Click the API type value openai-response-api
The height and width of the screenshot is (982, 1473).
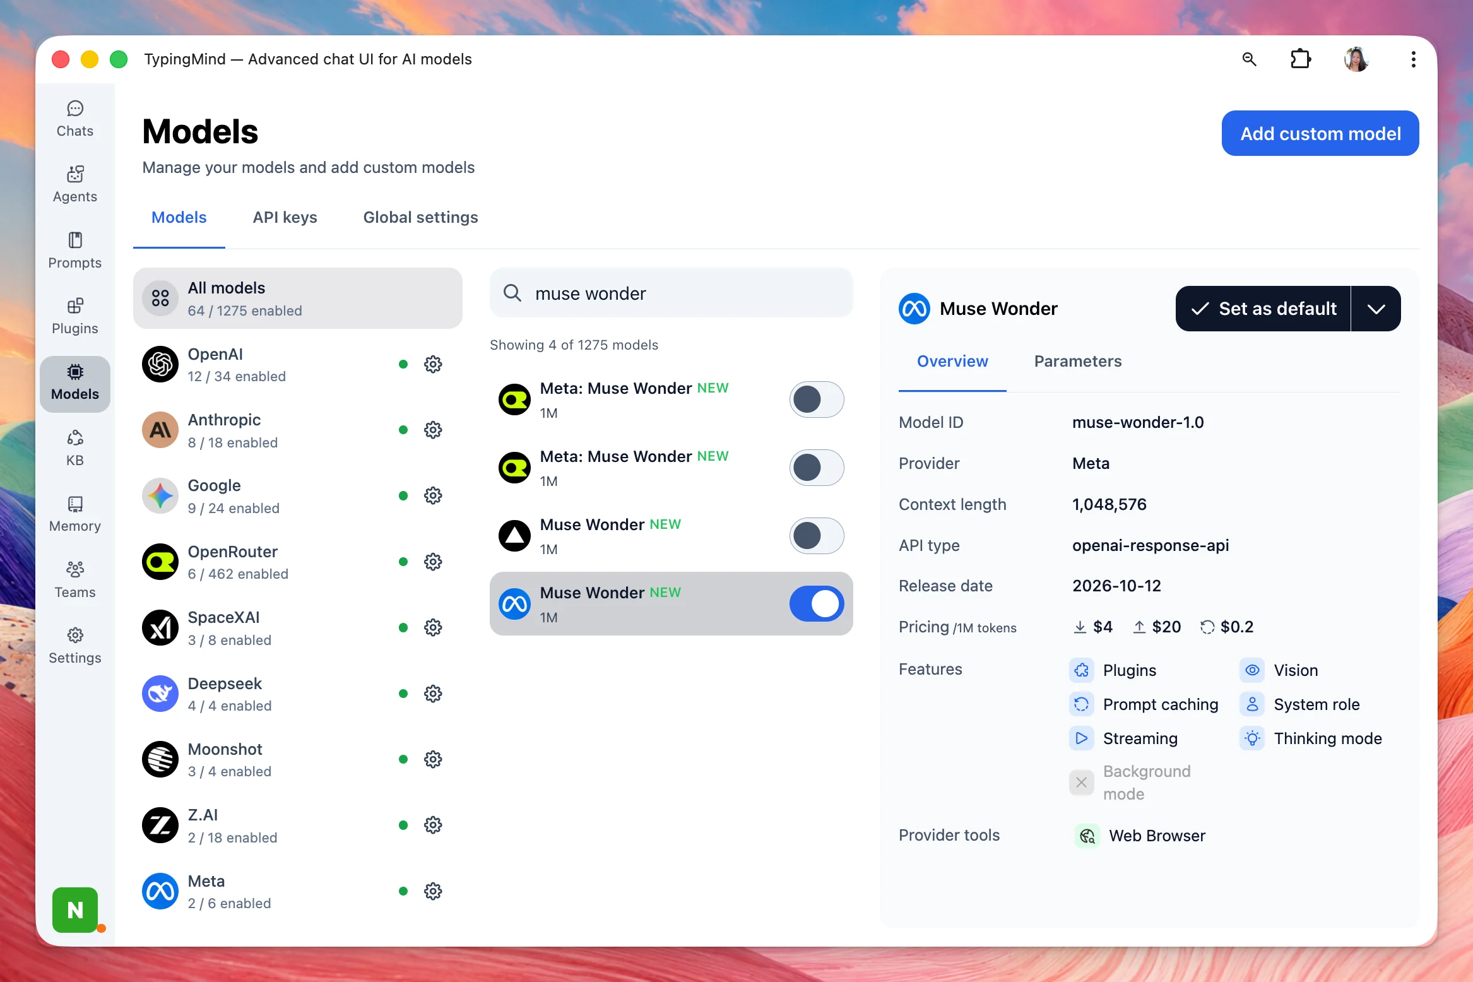pyautogui.click(x=1151, y=545)
